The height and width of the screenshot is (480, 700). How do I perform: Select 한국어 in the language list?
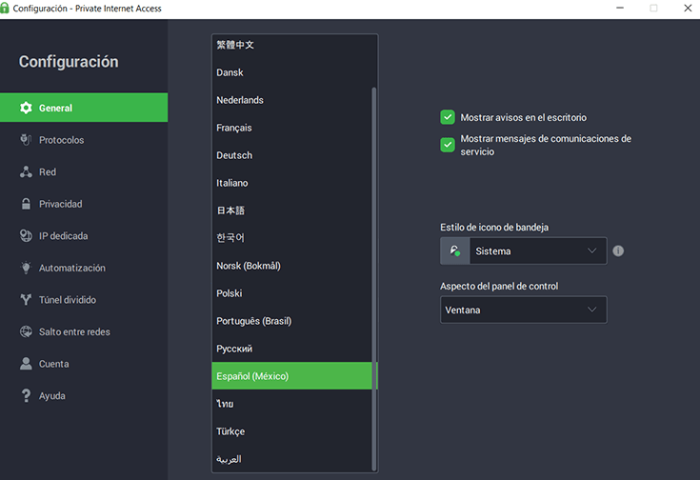(x=291, y=238)
